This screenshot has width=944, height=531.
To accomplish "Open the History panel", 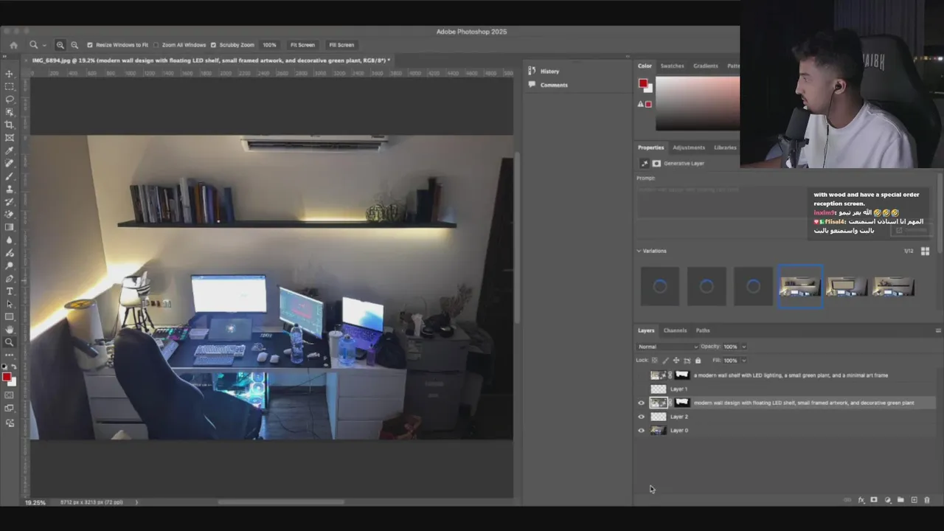I will coord(549,72).
